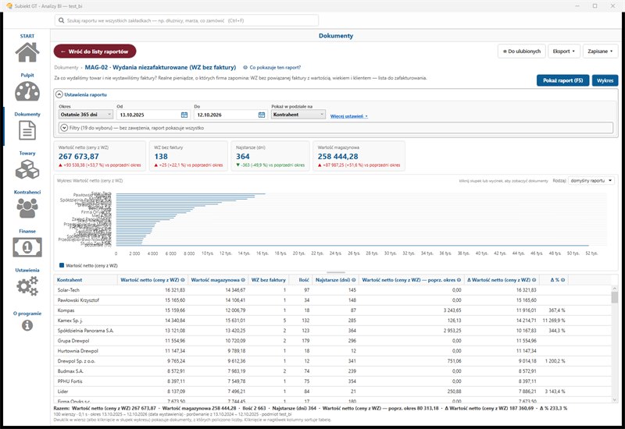Open the Pokaż w podziale na dropdown

coord(298,114)
